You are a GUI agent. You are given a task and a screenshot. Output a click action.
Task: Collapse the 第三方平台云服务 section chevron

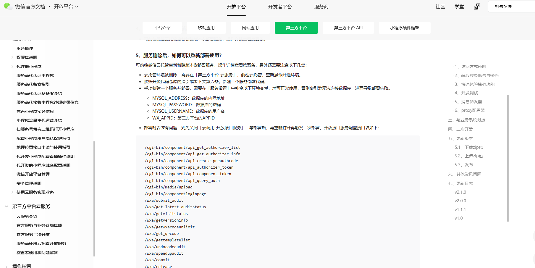coord(7,206)
